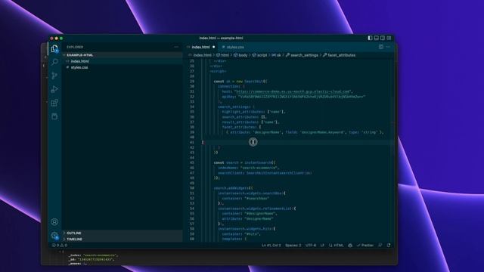
Task: Open the Extensions view
Action: coord(54,103)
